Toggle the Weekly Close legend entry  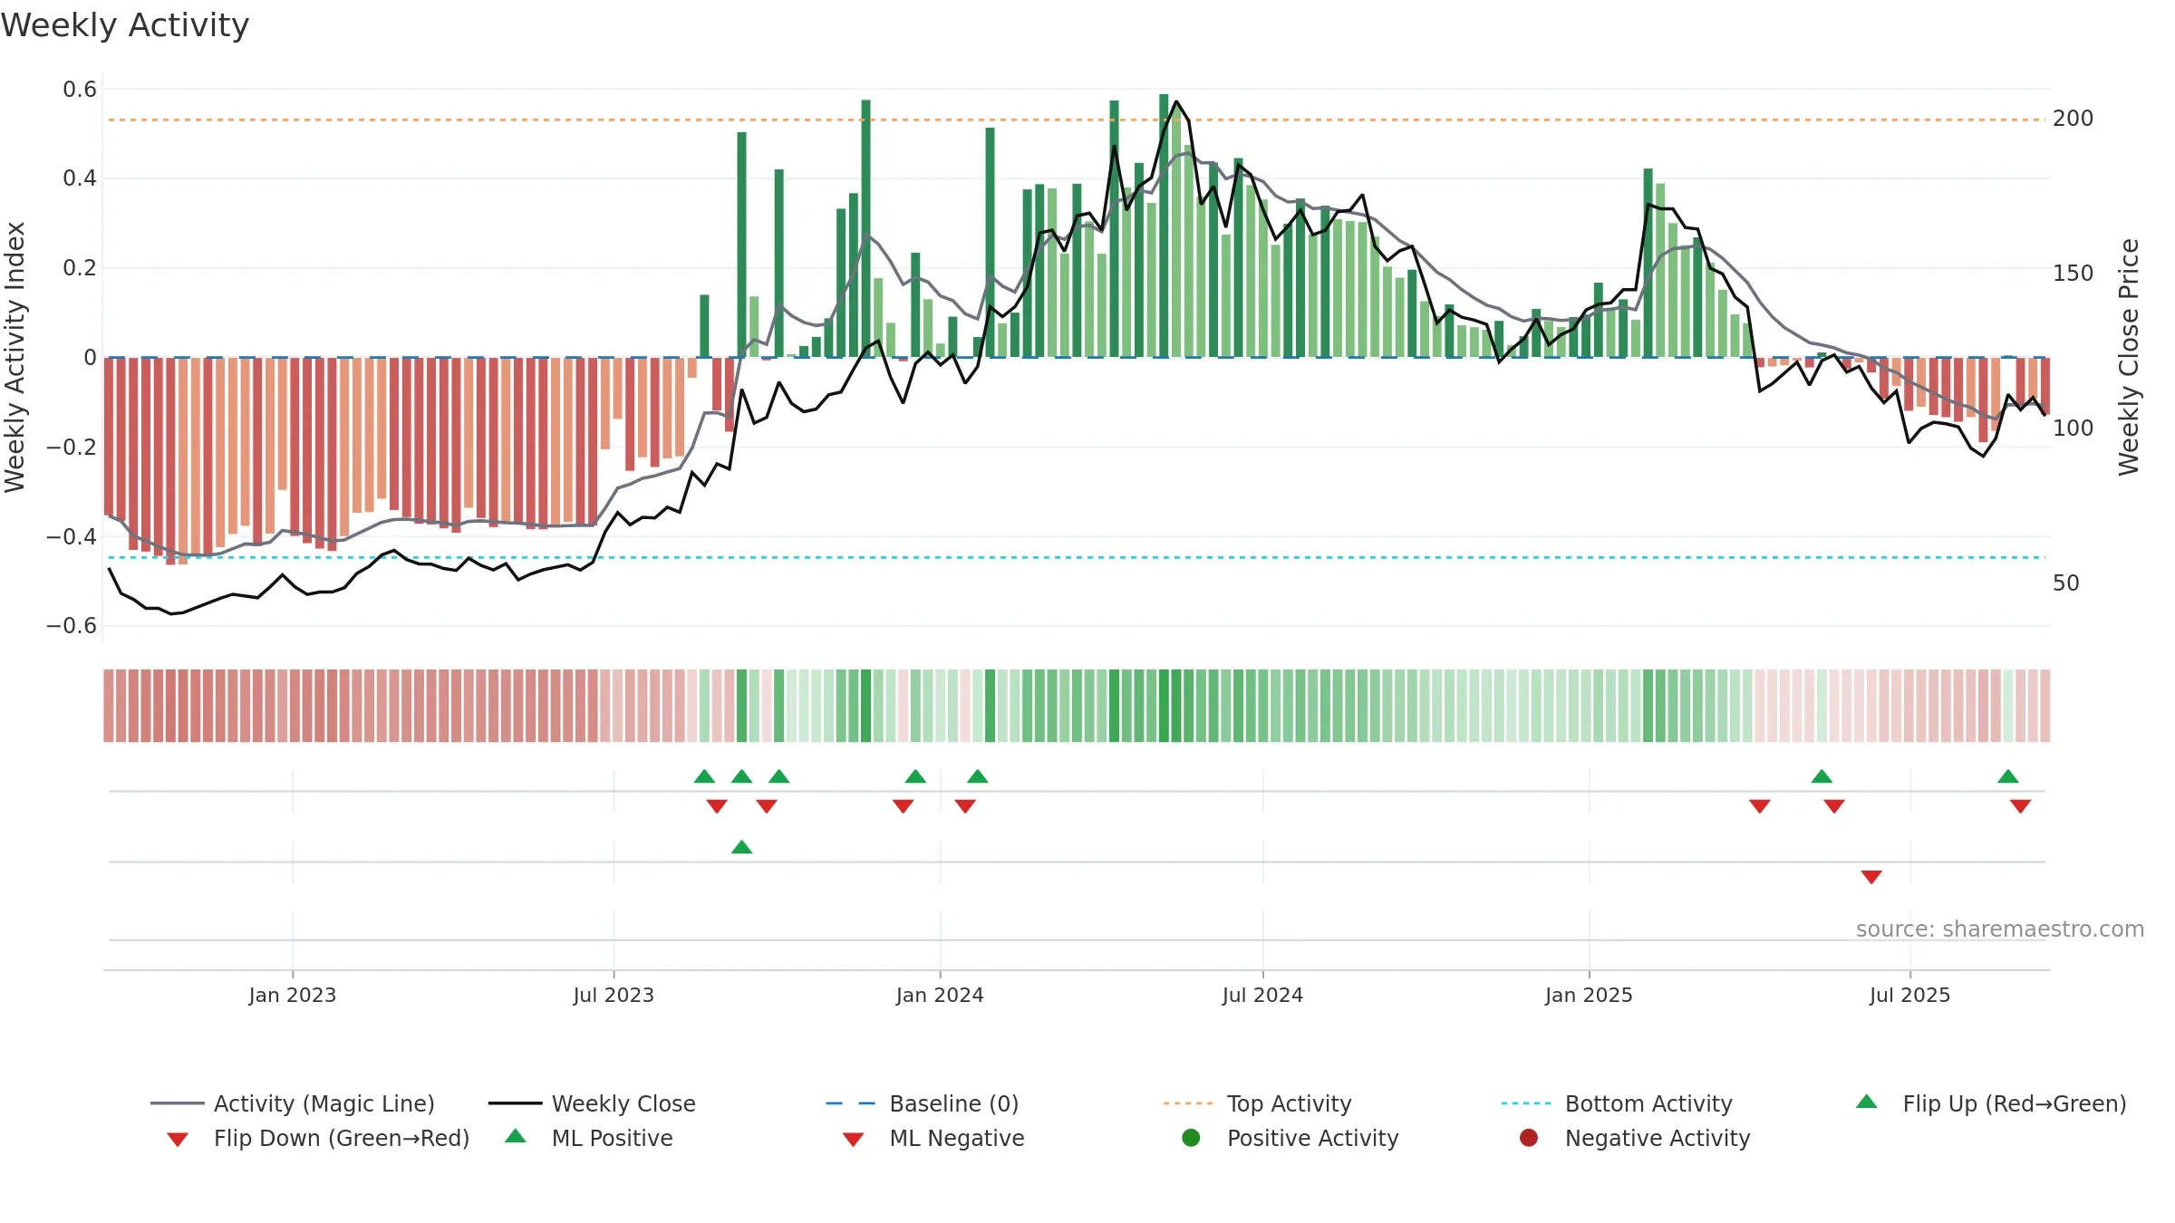[x=592, y=1103]
